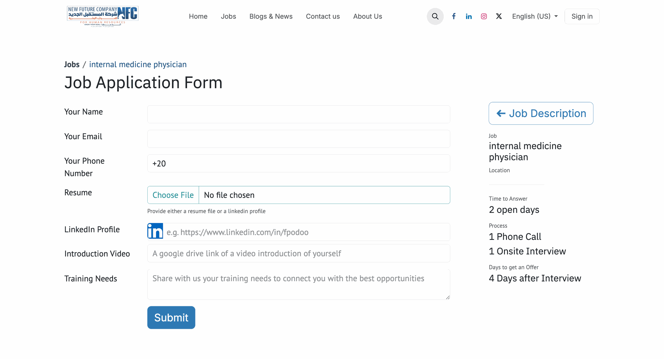Open Blogs & News page
This screenshot has width=664, height=359.
[x=271, y=16]
